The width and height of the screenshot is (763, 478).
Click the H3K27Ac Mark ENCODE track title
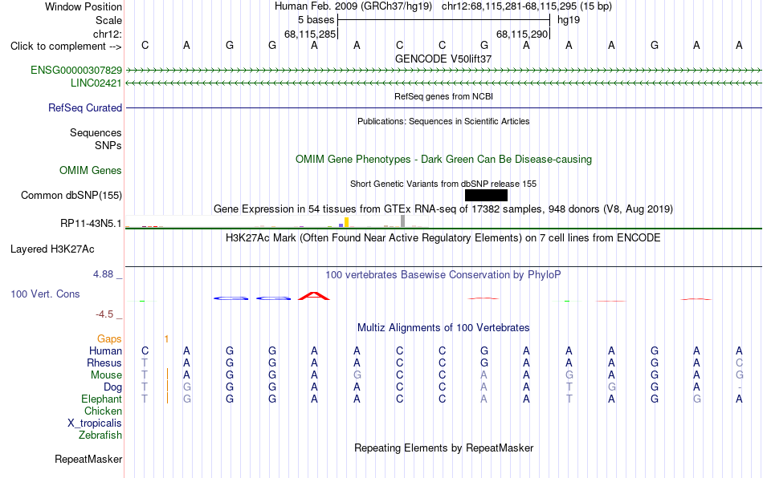(443, 237)
